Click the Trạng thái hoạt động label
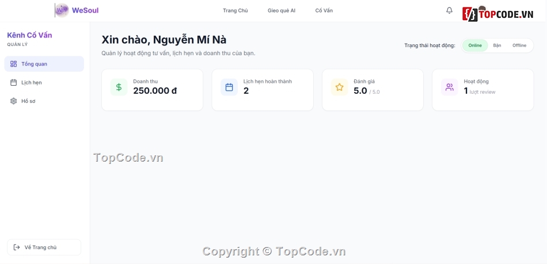The image size is (547, 264). coord(430,45)
